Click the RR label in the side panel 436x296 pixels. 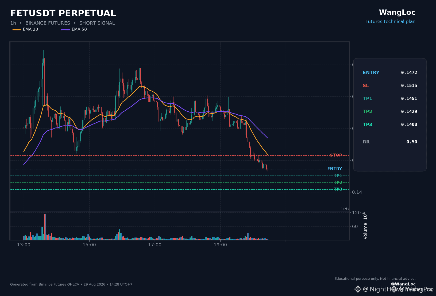click(366, 142)
